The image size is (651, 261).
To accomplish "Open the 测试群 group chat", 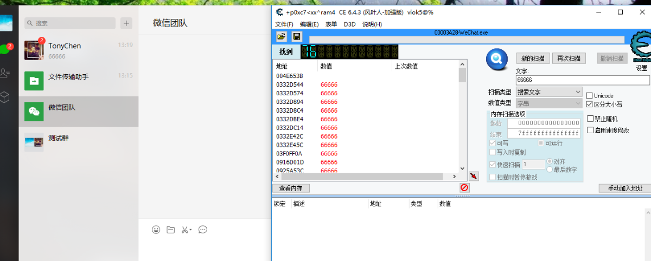I will 79,142.
